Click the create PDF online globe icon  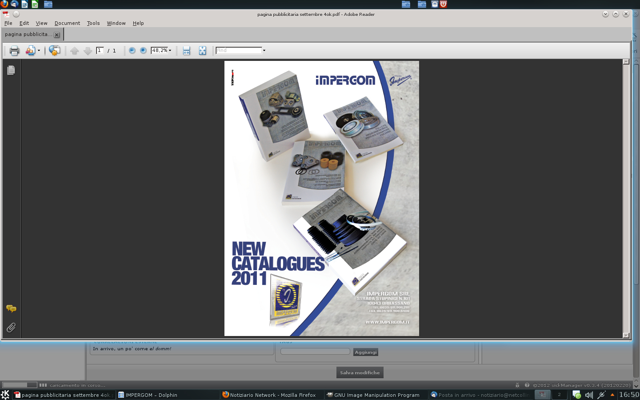pos(54,51)
